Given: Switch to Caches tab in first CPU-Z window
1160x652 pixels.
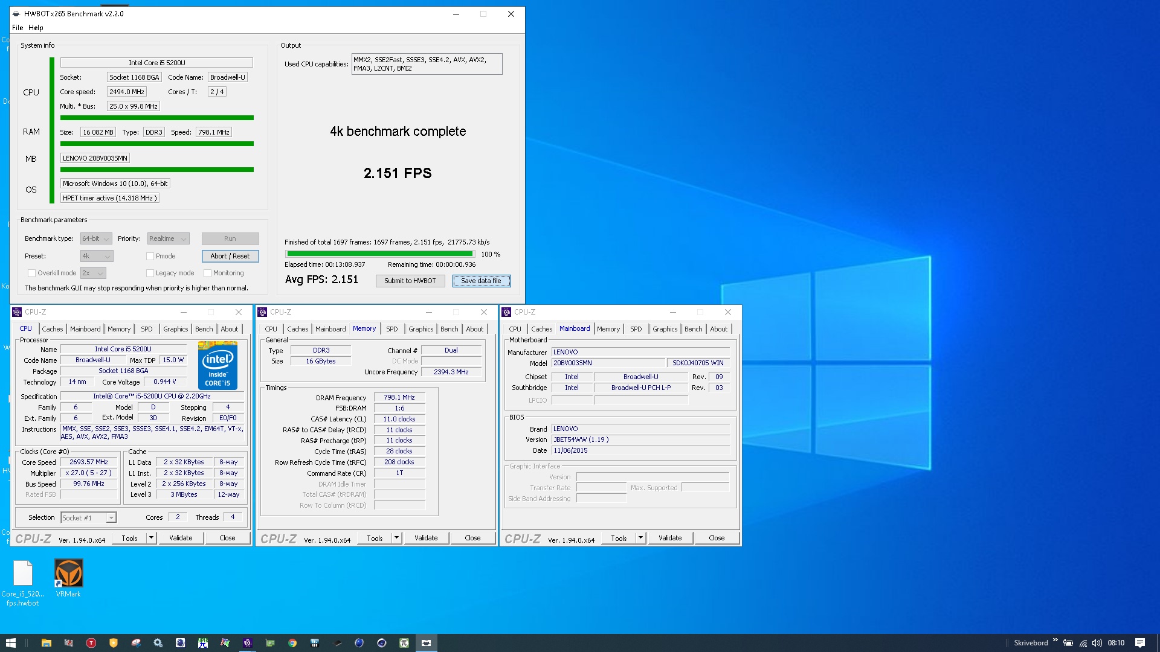Looking at the screenshot, I should click(x=52, y=329).
